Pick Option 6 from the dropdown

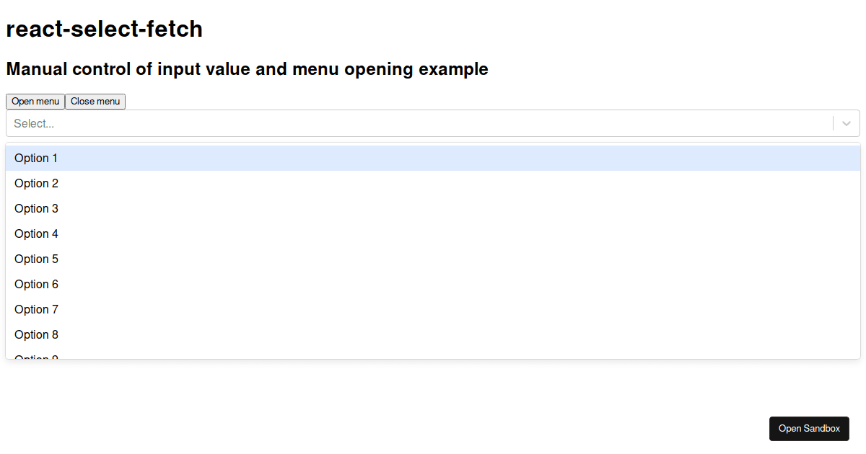[x=433, y=285]
